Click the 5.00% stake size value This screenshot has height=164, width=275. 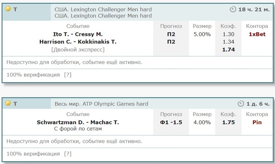(202, 34)
